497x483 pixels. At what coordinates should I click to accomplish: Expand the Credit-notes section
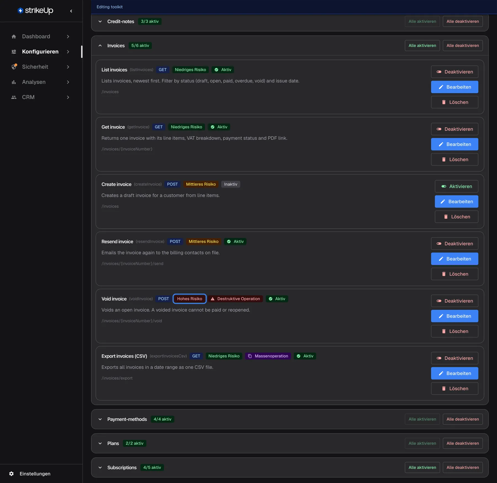[100, 22]
